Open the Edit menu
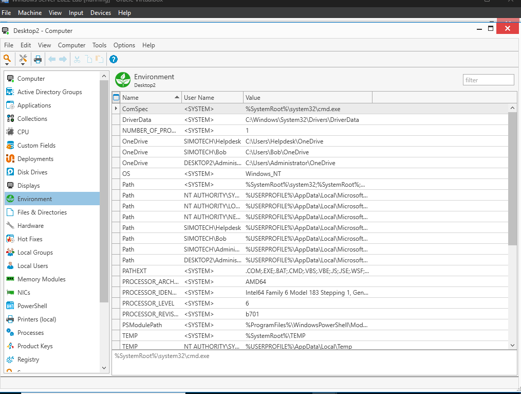Viewport: 521px width, 394px height. [x=26, y=45]
